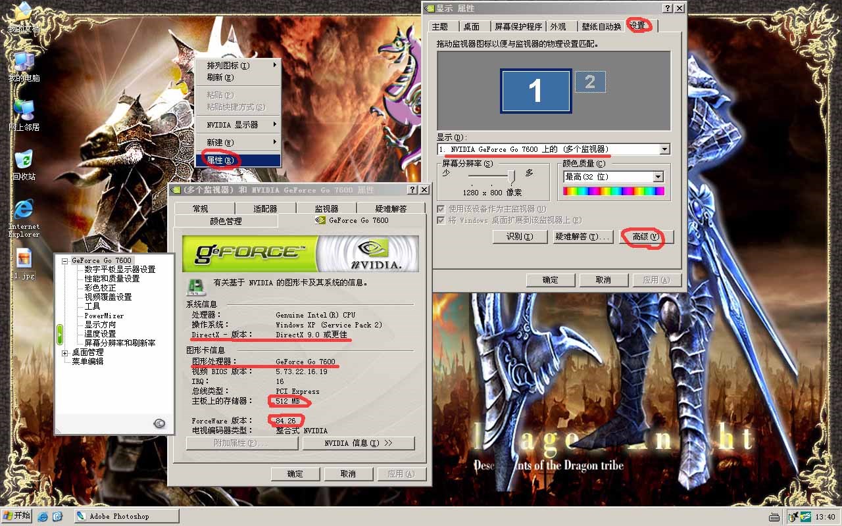Click the 开始 Start button
Screen dimensions: 842x526
pyautogui.click(x=16, y=515)
